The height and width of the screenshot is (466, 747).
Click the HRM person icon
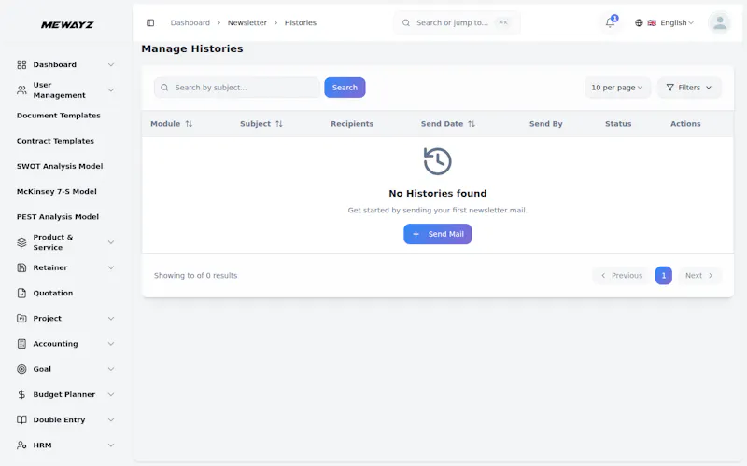(21, 445)
